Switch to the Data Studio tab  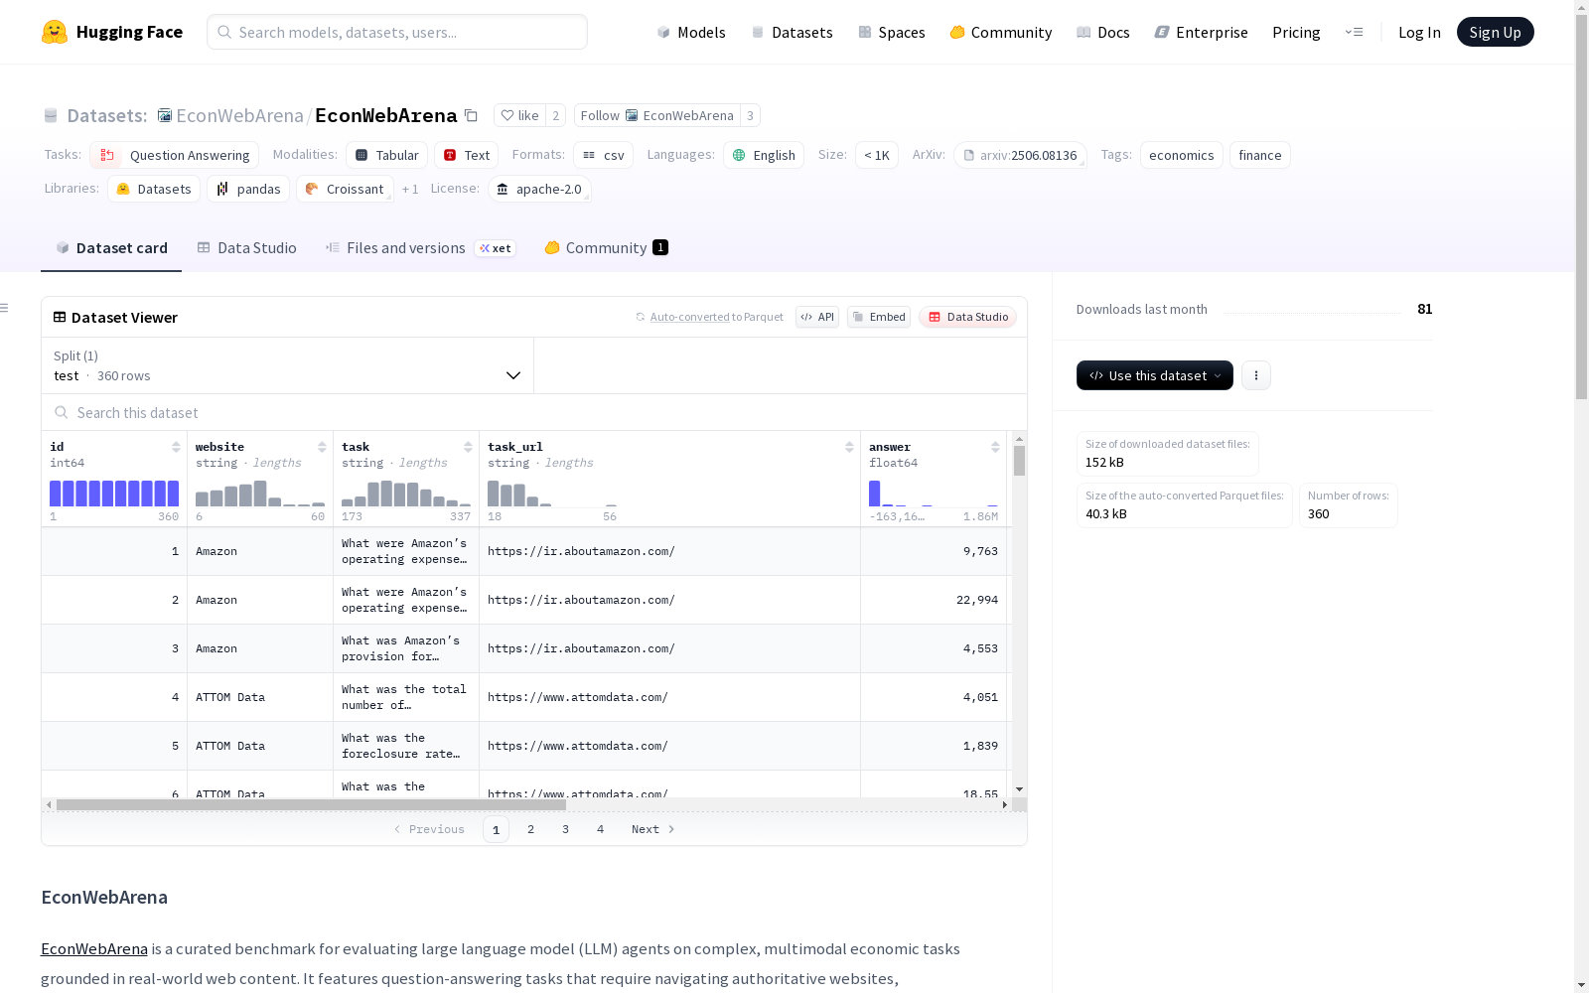246,248
